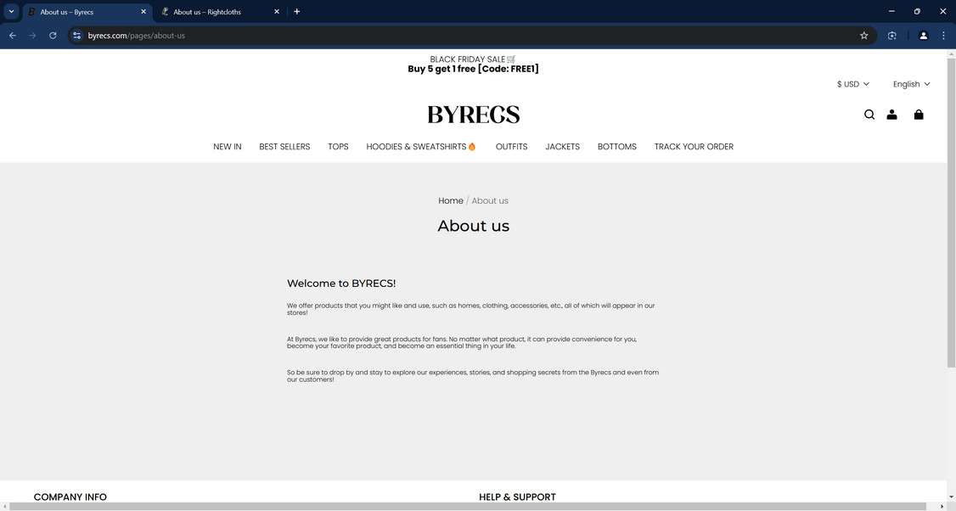Open the shopping bag cart icon
The image size is (956, 511).
pos(918,115)
